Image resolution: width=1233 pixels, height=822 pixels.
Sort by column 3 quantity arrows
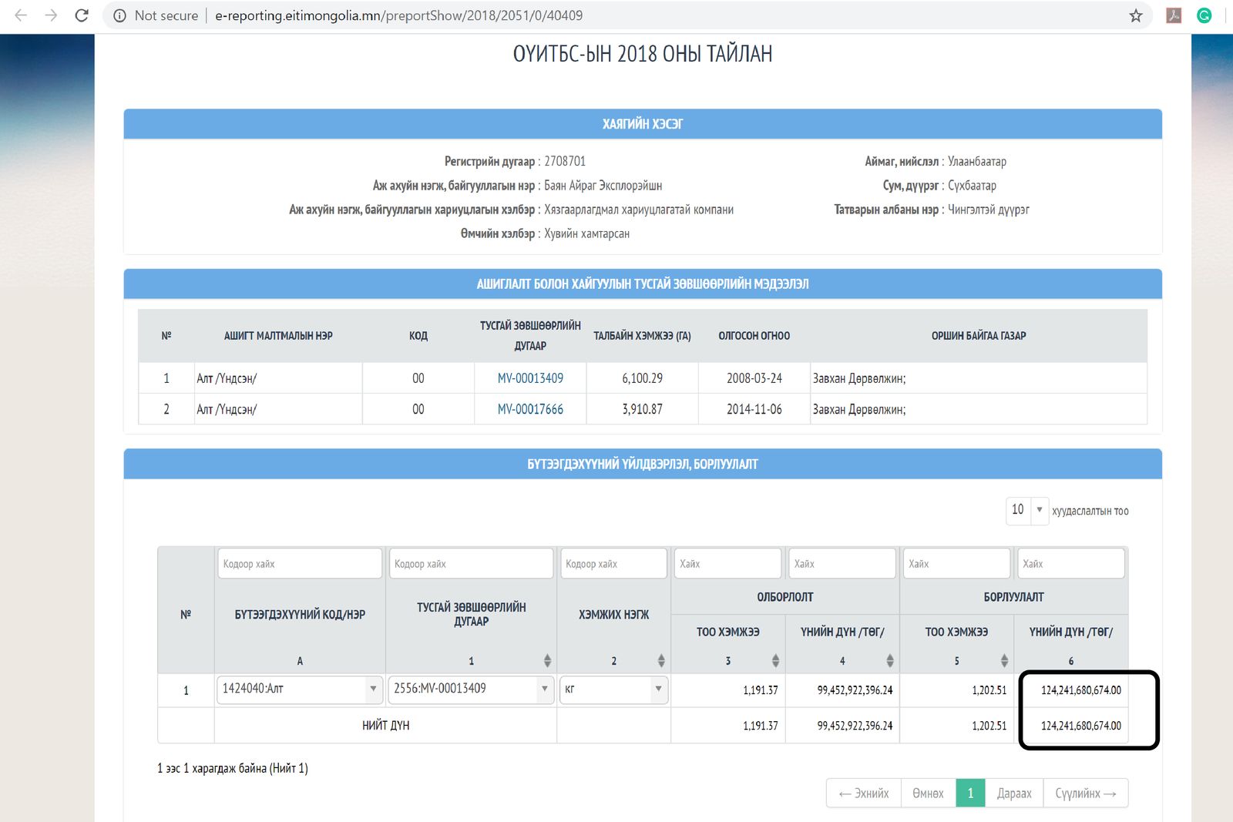click(775, 660)
